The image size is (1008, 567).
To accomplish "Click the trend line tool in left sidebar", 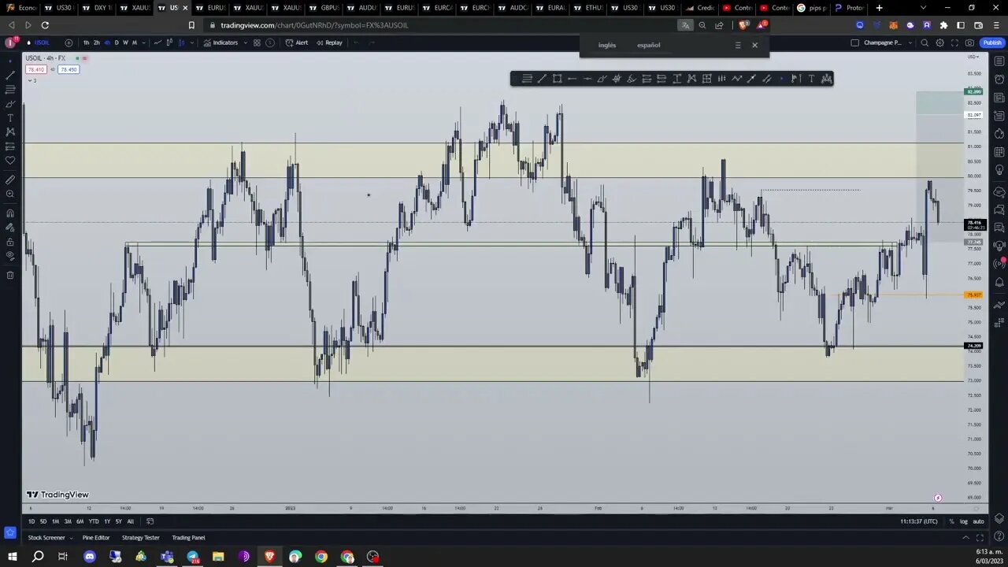I will pyautogui.click(x=10, y=75).
